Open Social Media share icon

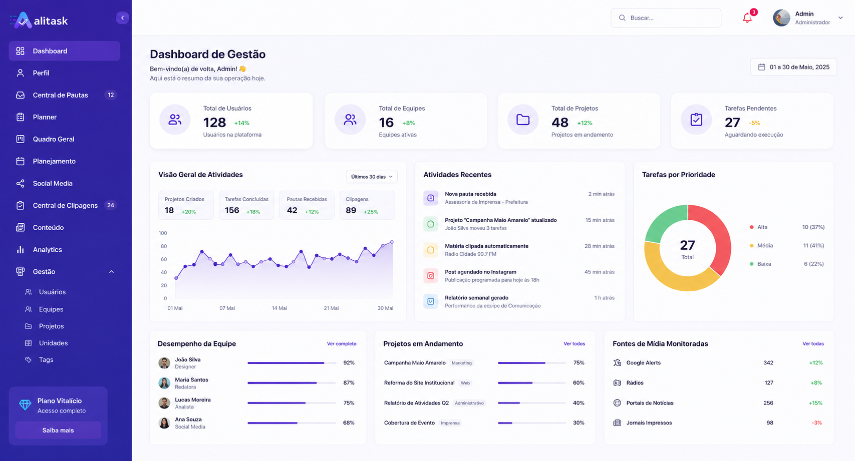pyautogui.click(x=20, y=183)
